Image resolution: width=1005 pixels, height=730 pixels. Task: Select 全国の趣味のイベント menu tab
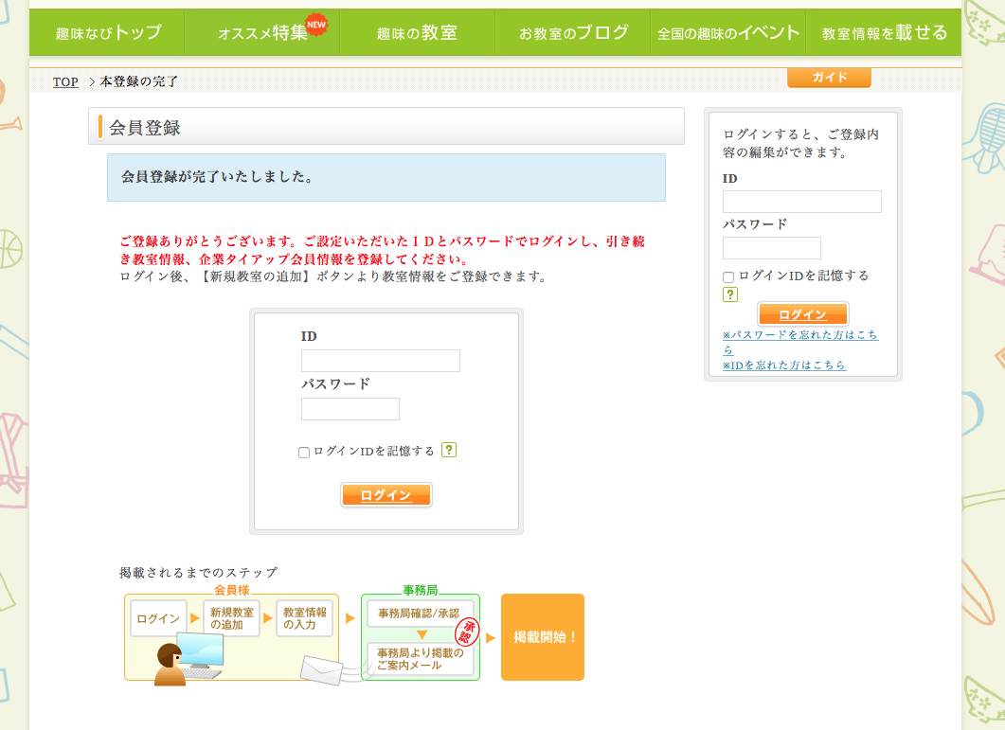pos(728,33)
